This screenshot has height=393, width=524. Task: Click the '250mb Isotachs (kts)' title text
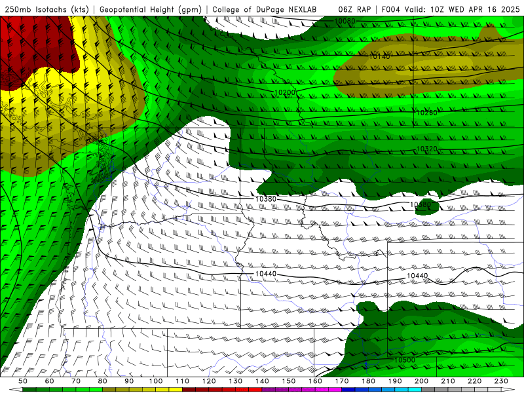pos(47,10)
